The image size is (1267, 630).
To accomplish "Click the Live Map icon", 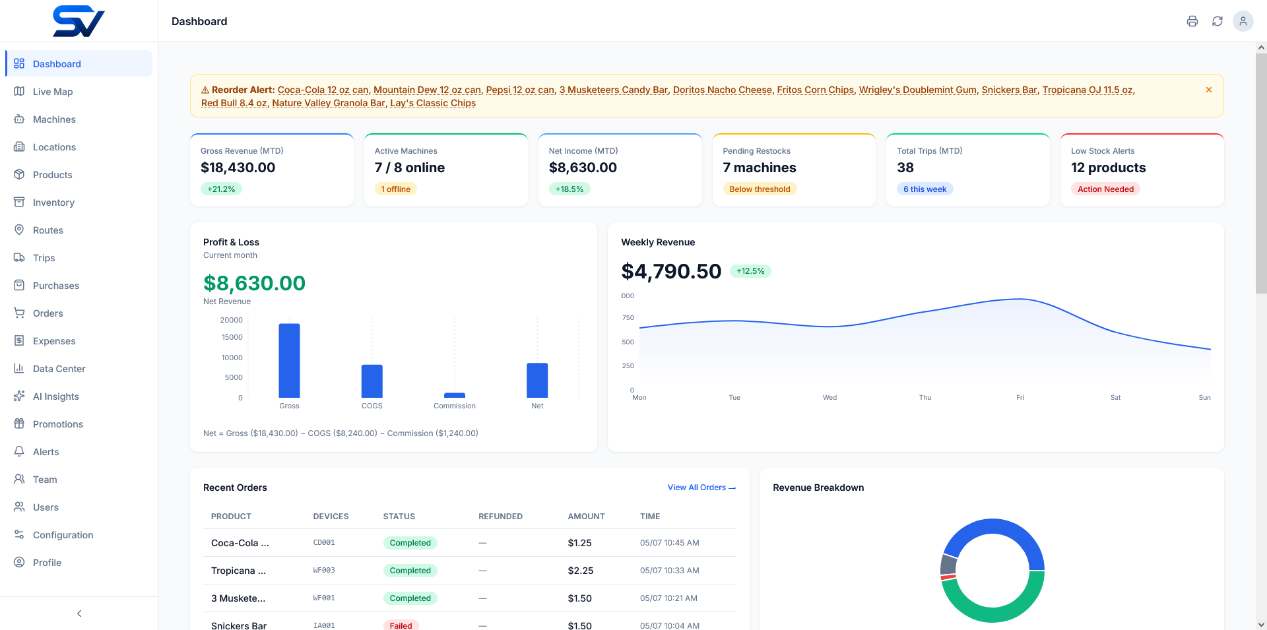I will [19, 91].
